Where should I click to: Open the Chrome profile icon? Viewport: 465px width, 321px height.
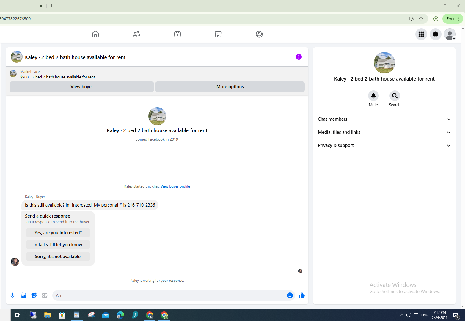(x=436, y=19)
